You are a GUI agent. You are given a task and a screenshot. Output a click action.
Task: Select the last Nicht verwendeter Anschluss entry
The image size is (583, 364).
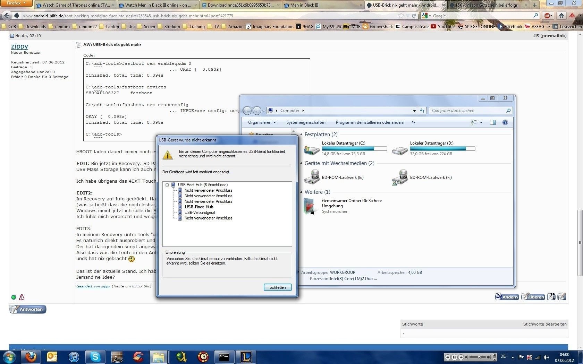point(208,218)
